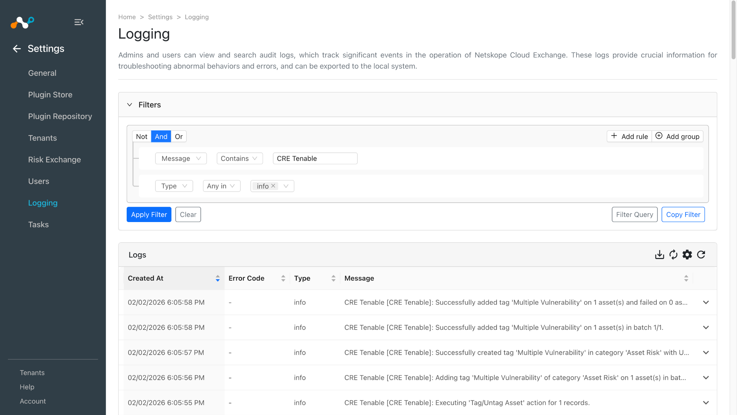Open Account link at sidebar bottom

click(x=33, y=401)
